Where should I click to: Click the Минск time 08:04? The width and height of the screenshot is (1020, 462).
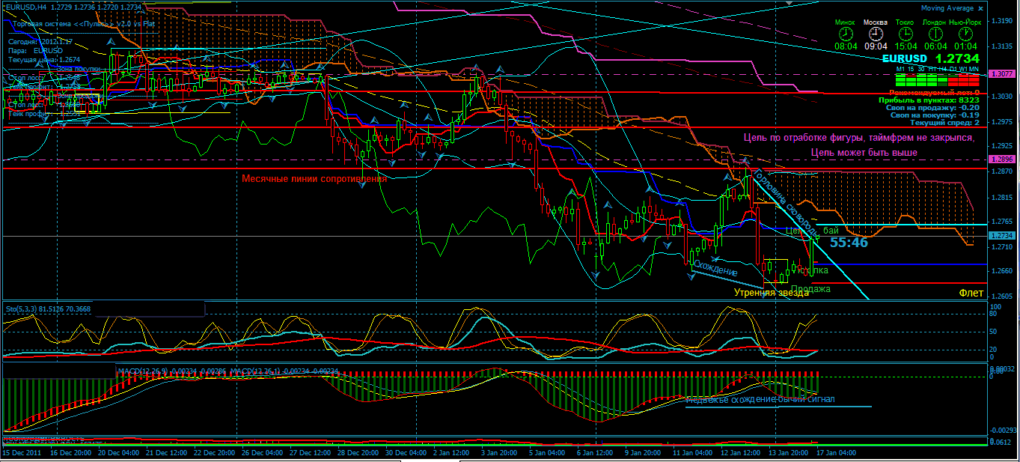pos(846,46)
